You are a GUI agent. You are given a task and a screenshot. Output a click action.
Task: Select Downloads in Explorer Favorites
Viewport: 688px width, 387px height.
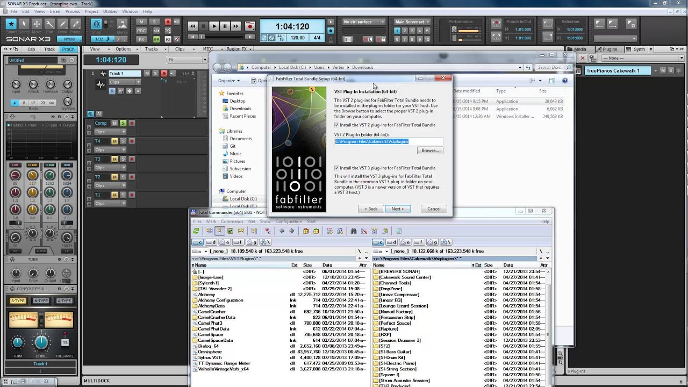pos(240,109)
